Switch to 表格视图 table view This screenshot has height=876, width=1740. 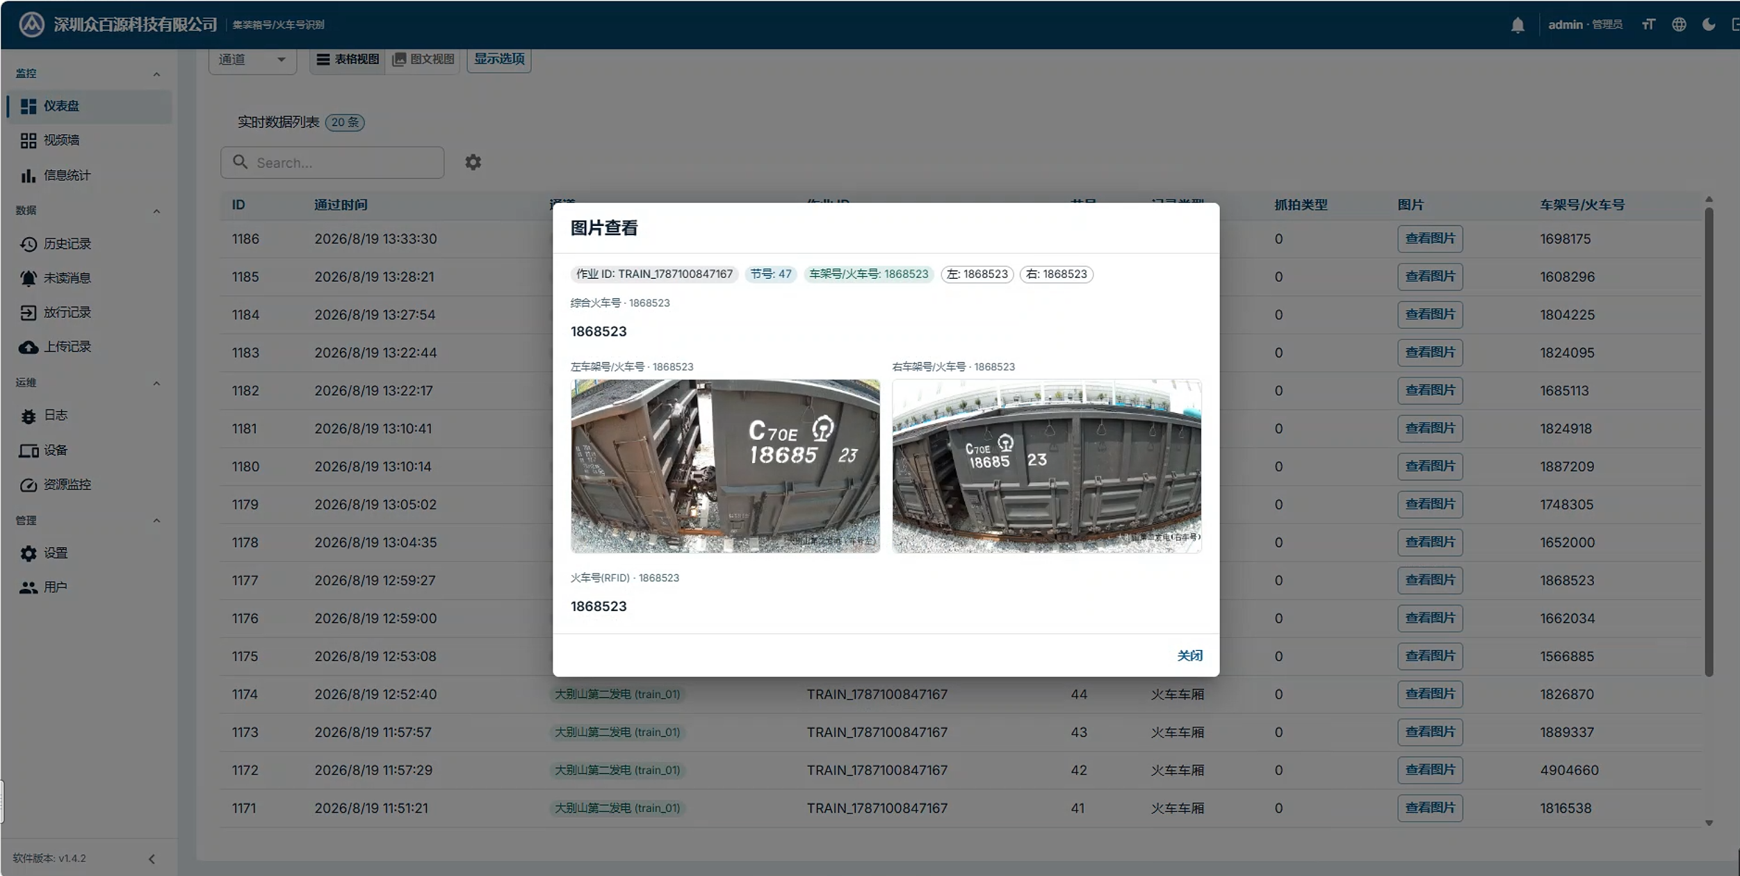click(x=348, y=59)
